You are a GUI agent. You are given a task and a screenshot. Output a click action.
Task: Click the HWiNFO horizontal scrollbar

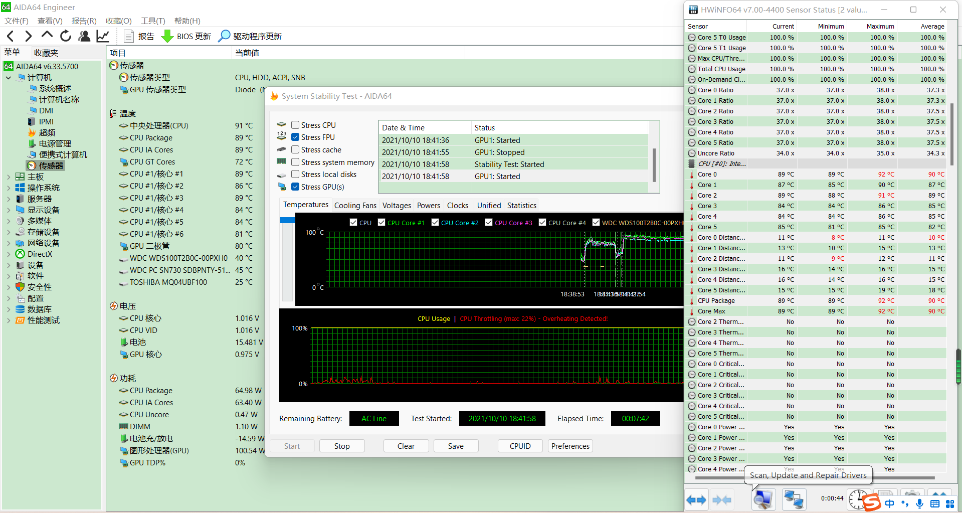click(815, 477)
